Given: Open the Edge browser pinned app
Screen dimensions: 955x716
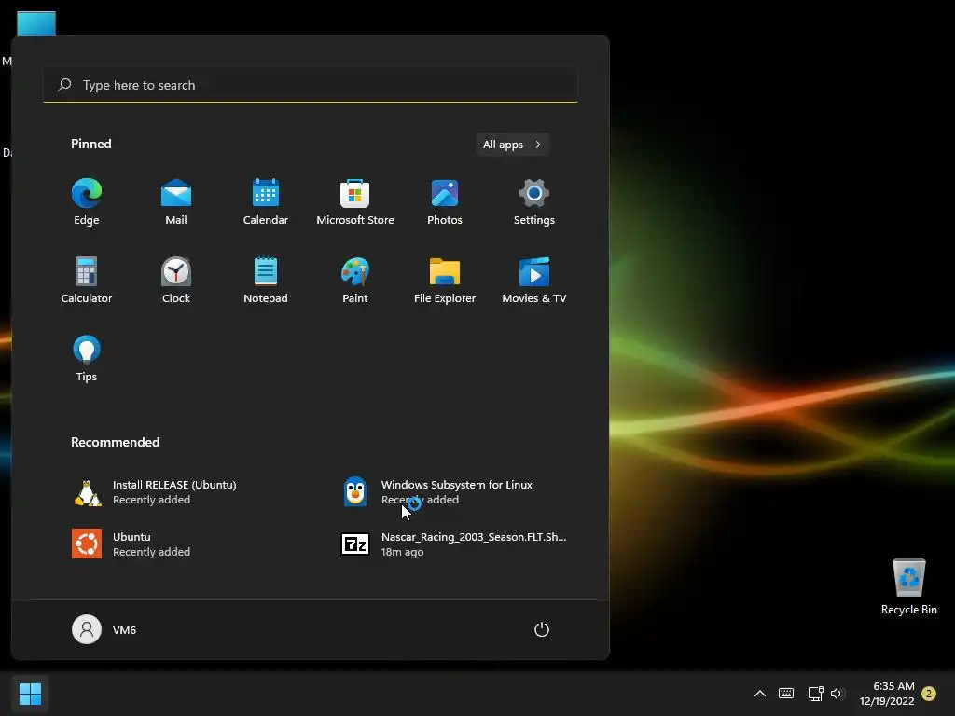Looking at the screenshot, I should click(x=87, y=202).
